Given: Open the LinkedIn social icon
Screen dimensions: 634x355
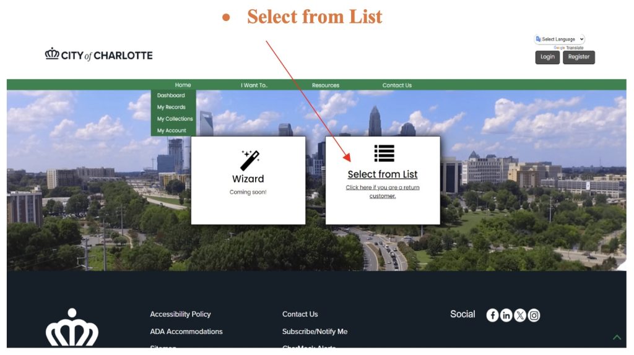Looking at the screenshot, I should click(x=506, y=315).
